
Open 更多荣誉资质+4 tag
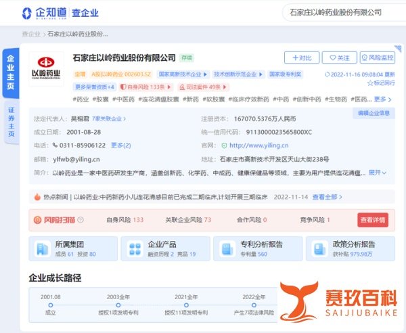(x=95, y=87)
